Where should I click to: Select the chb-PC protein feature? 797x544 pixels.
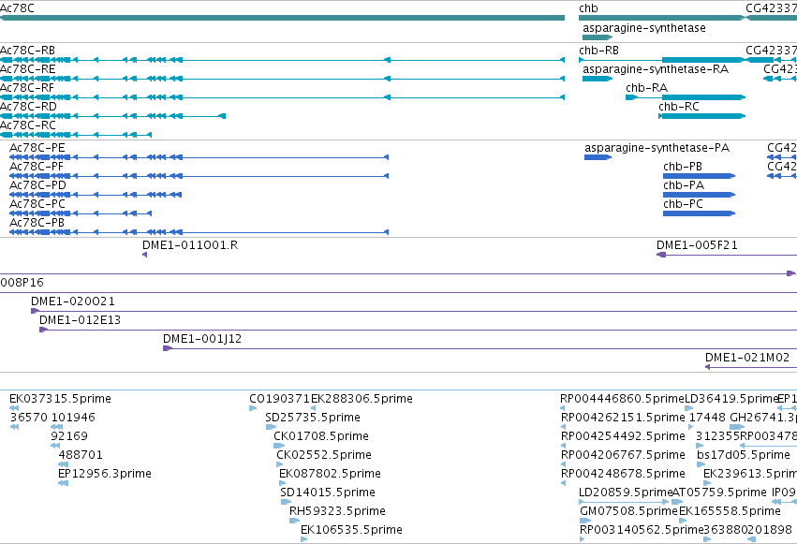[699, 213]
